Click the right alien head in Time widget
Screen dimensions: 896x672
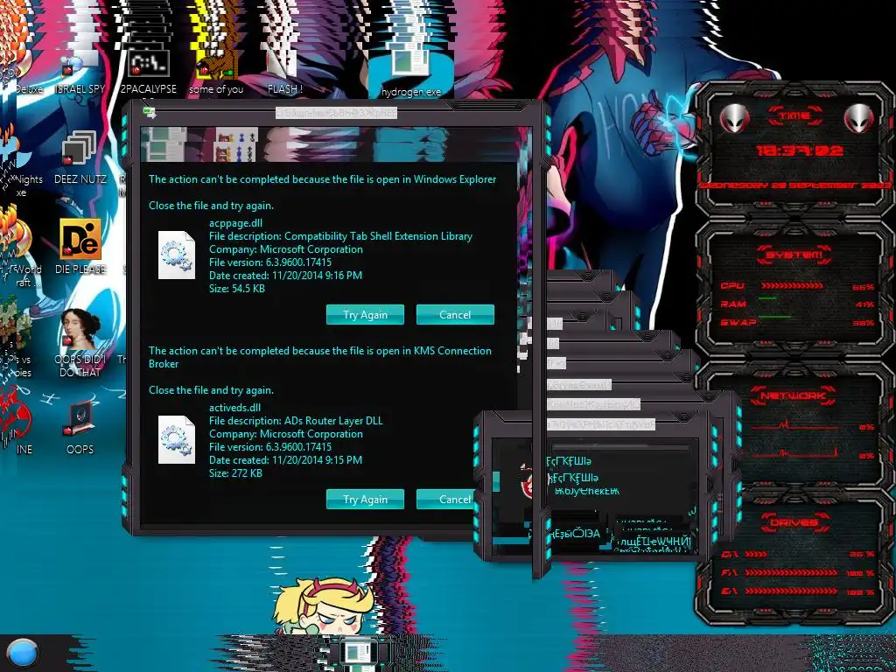(859, 119)
